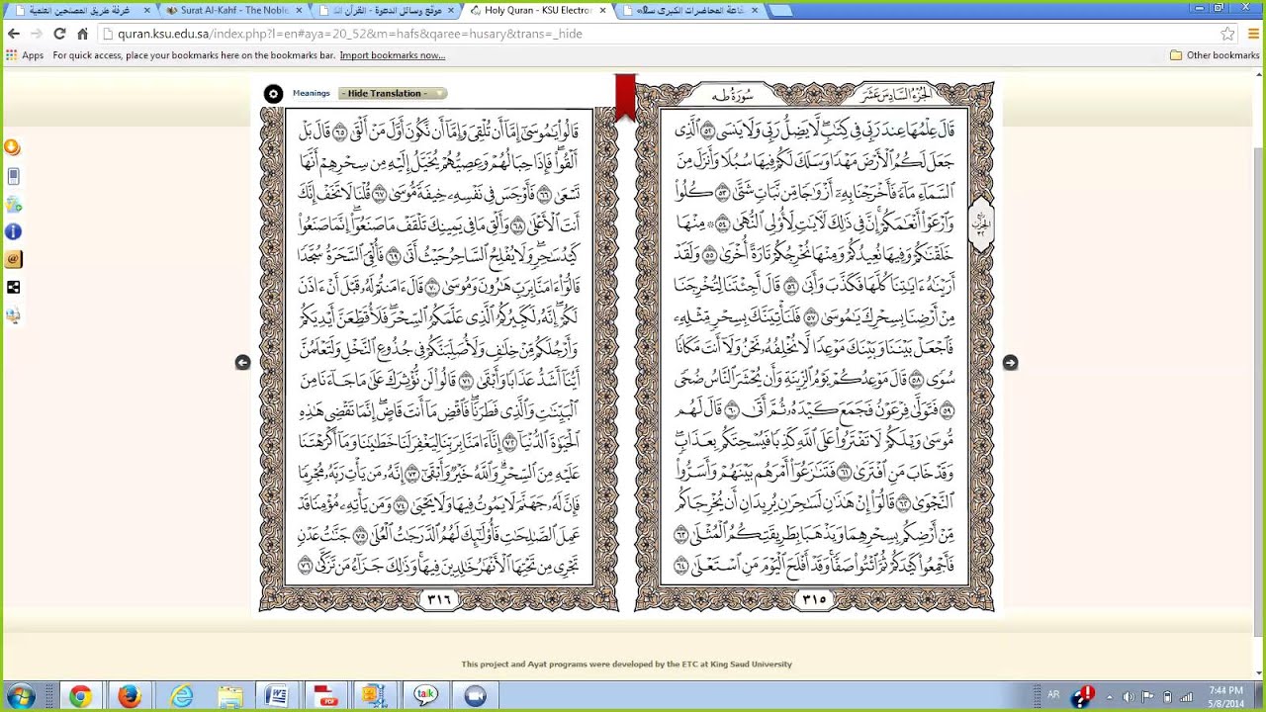The width and height of the screenshot is (1266, 712).
Task: Select the Holy Quran - KSU Electronic tab
Action: (x=538, y=11)
